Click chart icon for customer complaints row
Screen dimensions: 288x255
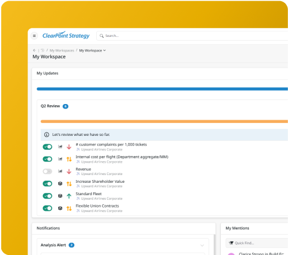(60, 147)
